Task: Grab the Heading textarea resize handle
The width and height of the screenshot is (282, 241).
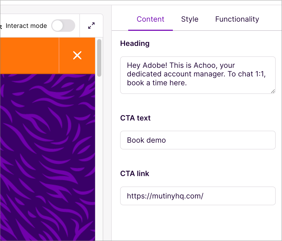Action: coord(273,91)
